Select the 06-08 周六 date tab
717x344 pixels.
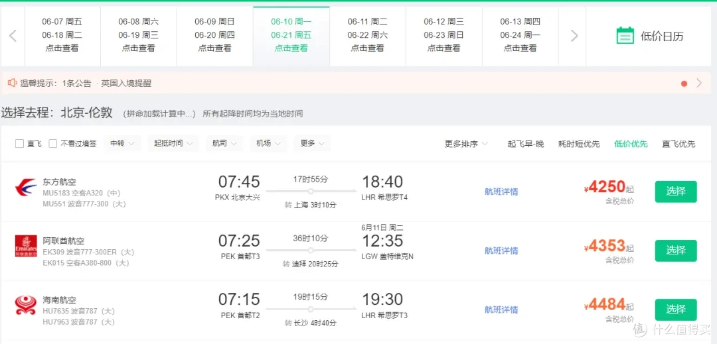[x=139, y=36]
